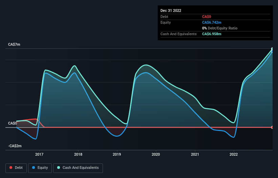Toggle the Debt series legend button

tap(16, 168)
